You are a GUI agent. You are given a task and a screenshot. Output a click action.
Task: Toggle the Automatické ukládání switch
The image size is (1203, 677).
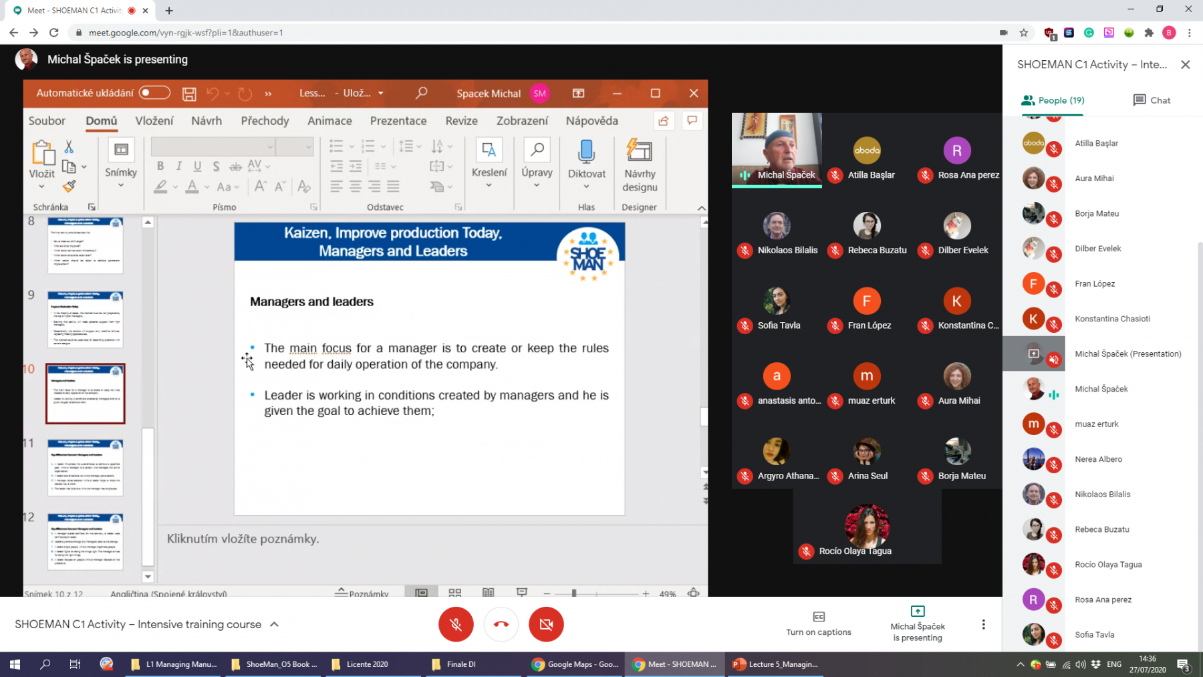(154, 93)
